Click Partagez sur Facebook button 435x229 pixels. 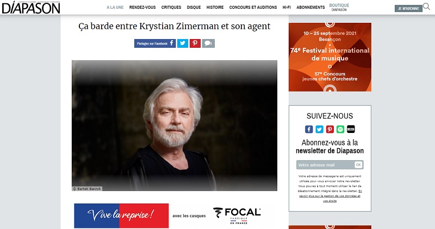[155, 43]
